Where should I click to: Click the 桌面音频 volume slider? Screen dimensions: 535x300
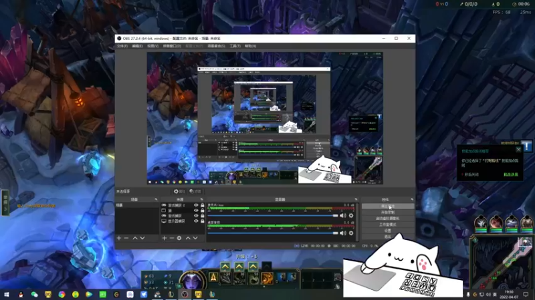[x=273, y=233]
